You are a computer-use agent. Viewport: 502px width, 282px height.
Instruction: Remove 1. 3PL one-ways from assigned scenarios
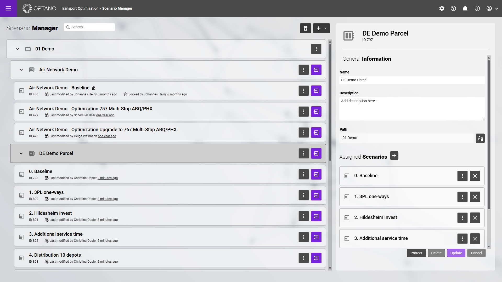[x=475, y=197]
